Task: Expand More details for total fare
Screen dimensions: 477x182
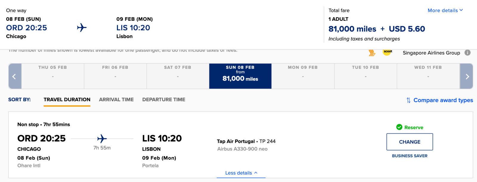Action: 445,10
